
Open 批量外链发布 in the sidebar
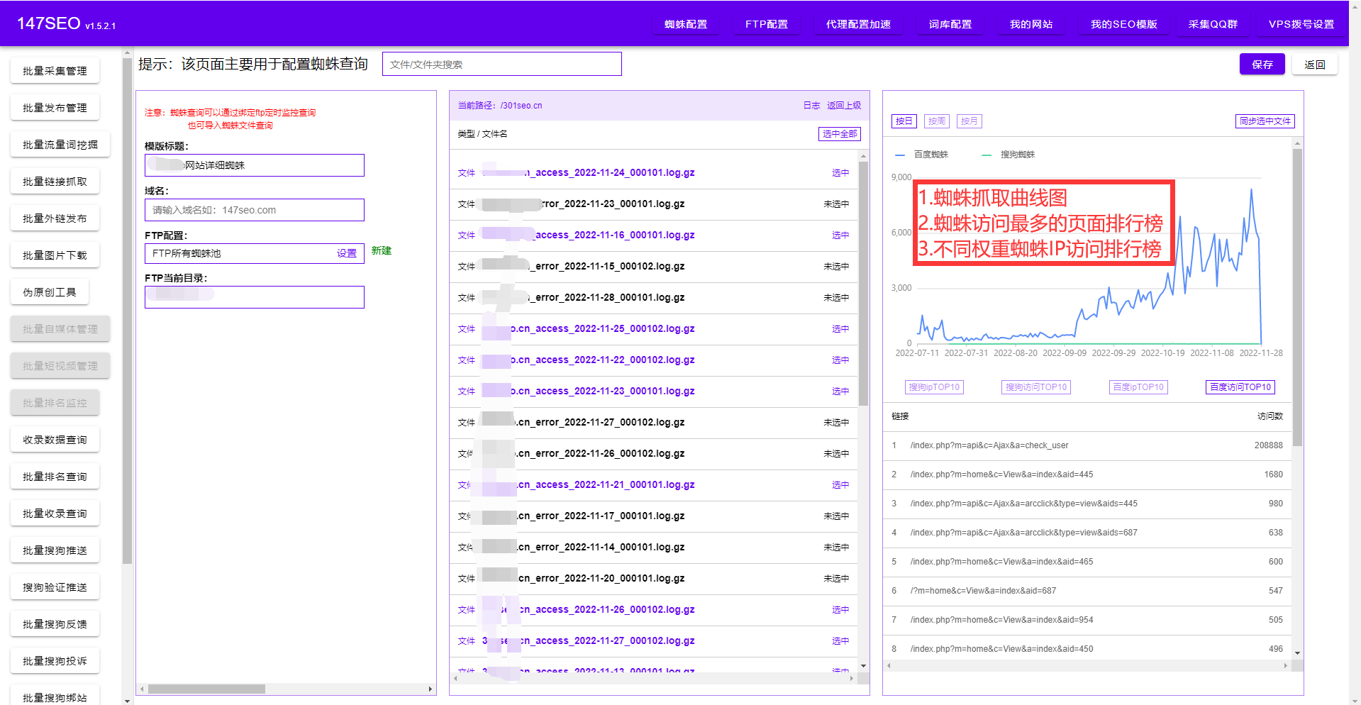pyautogui.click(x=55, y=218)
